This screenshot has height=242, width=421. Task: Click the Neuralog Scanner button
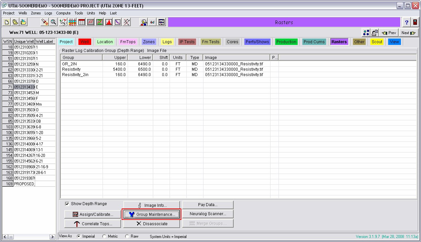click(x=208, y=214)
